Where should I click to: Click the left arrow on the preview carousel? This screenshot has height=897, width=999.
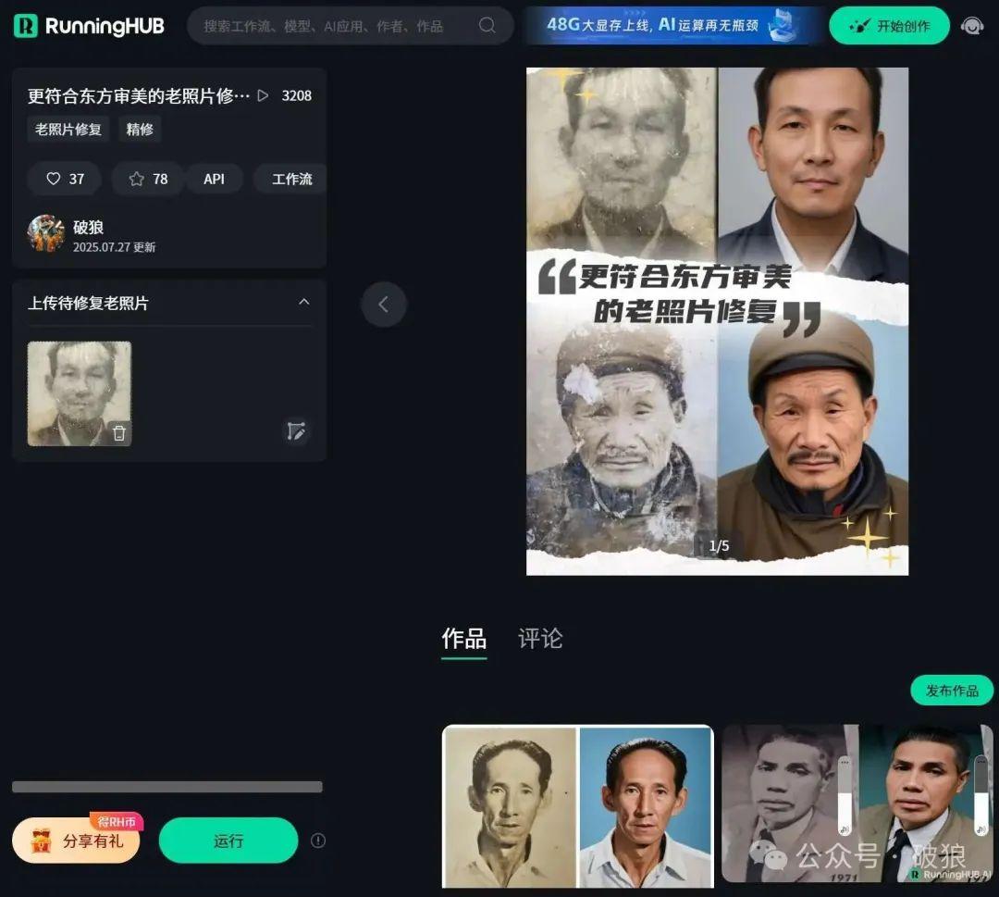(384, 304)
